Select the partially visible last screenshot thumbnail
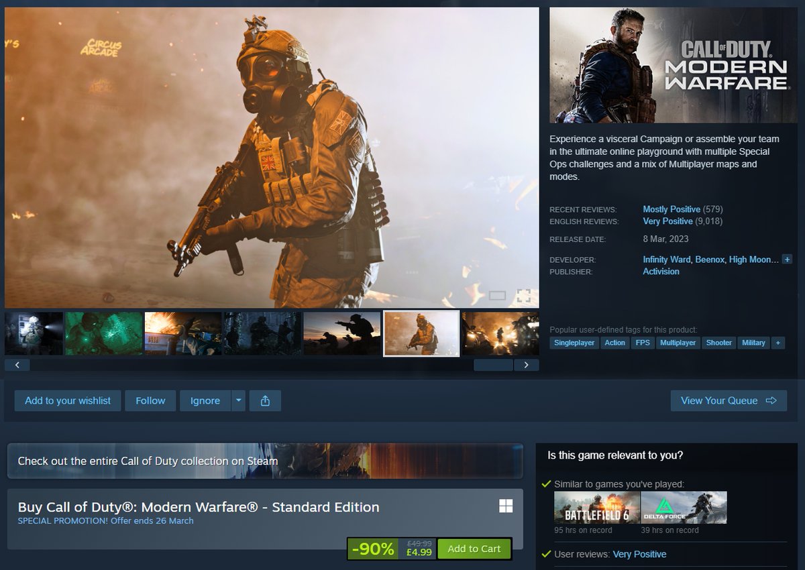The image size is (805, 570). [500, 333]
